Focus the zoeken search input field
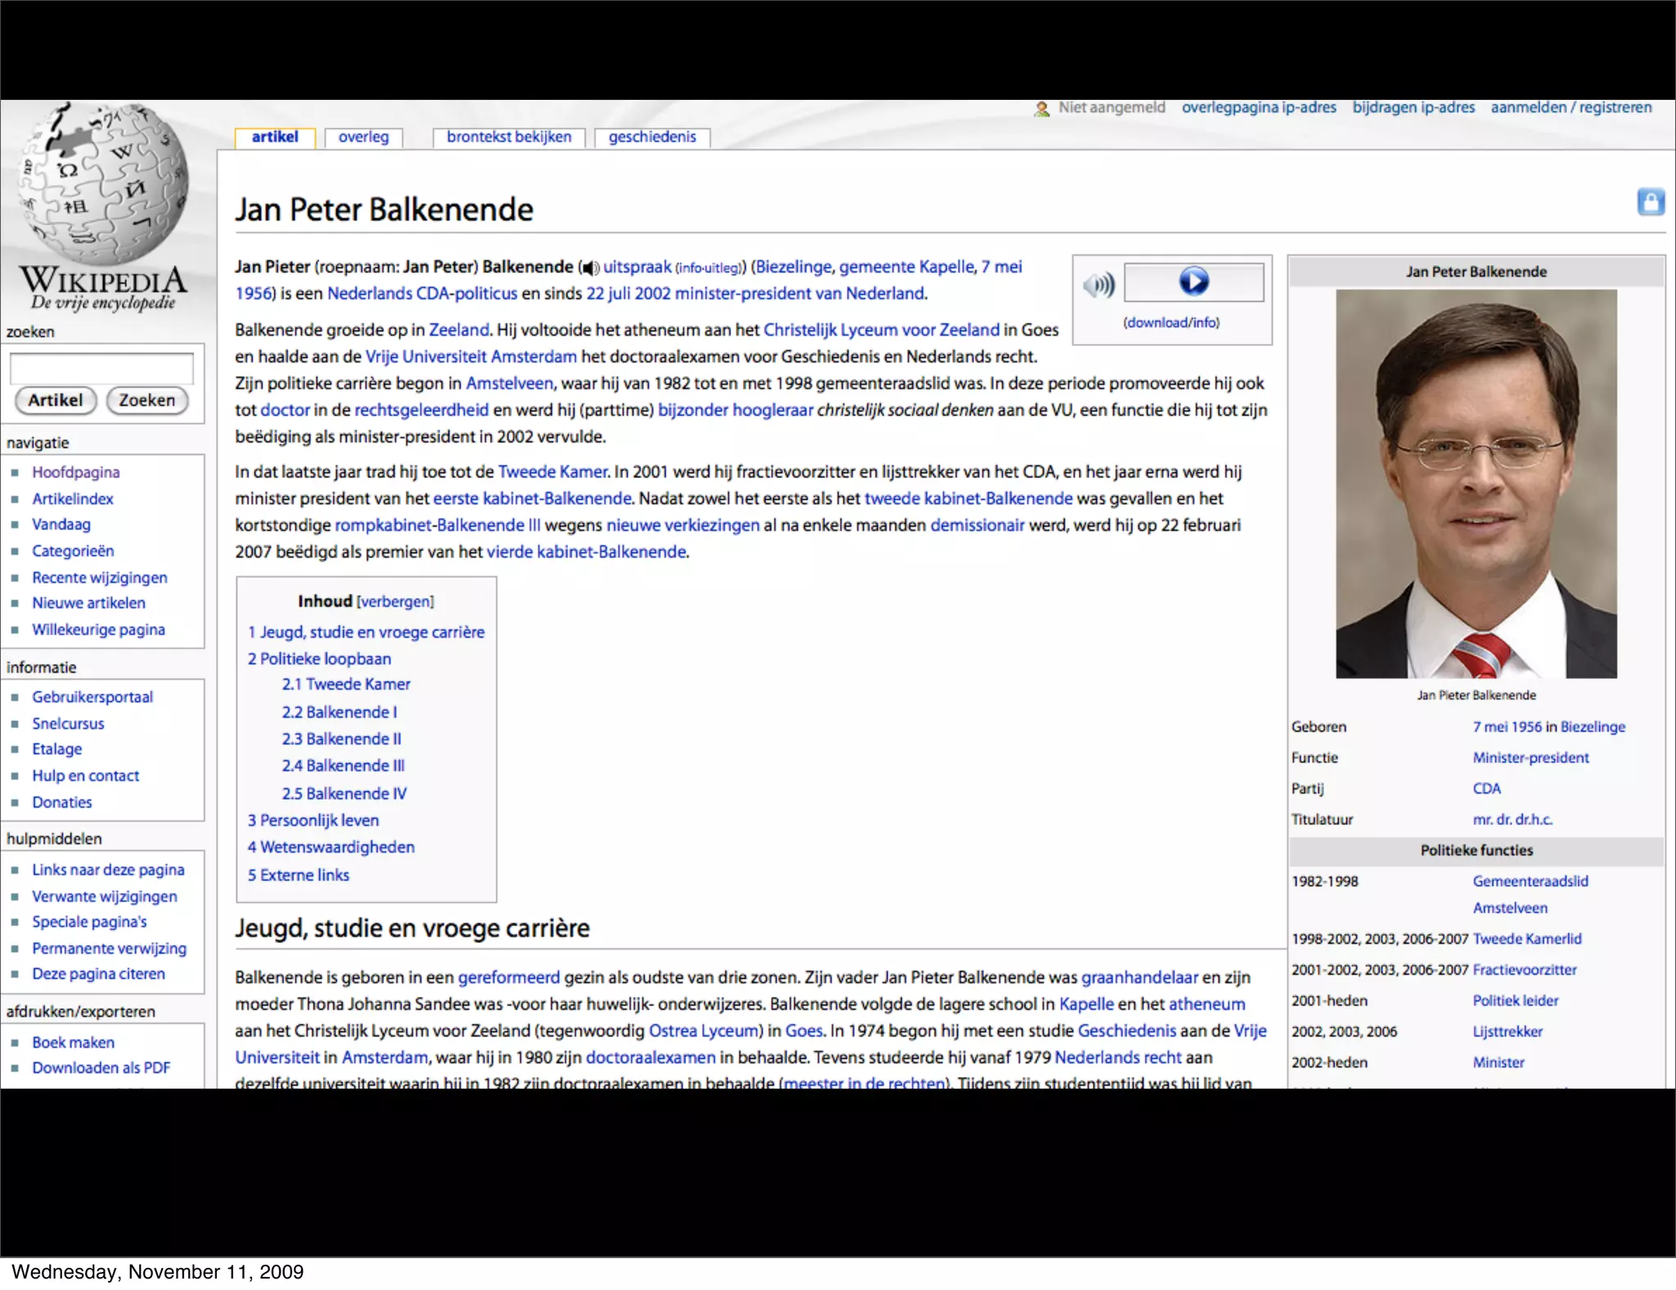Viewport: 1676px width, 1290px height. coord(101,368)
